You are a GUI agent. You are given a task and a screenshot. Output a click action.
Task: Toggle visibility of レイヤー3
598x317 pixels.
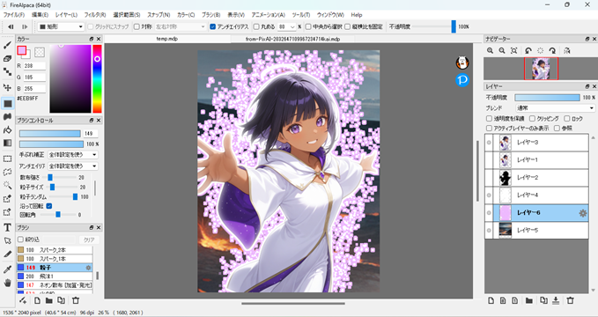tap(489, 143)
